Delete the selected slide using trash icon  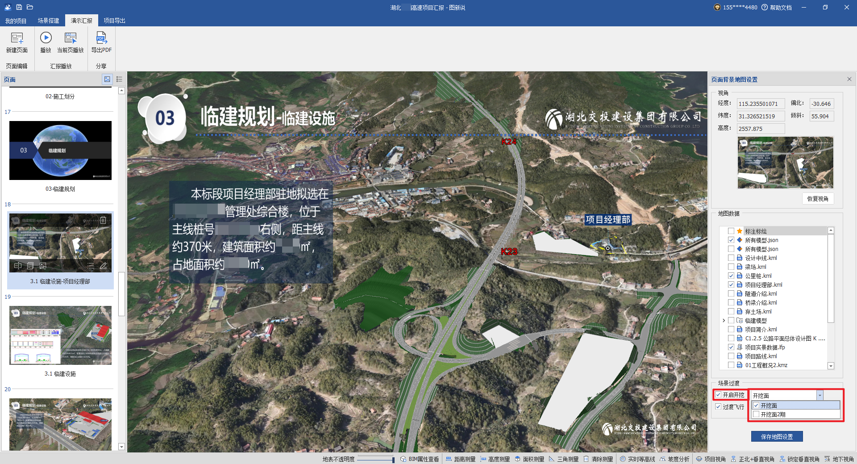tap(103, 220)
